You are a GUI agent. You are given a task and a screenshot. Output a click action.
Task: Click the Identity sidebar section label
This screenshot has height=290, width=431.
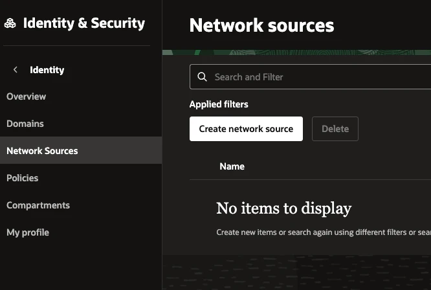[x=47, y=70]
